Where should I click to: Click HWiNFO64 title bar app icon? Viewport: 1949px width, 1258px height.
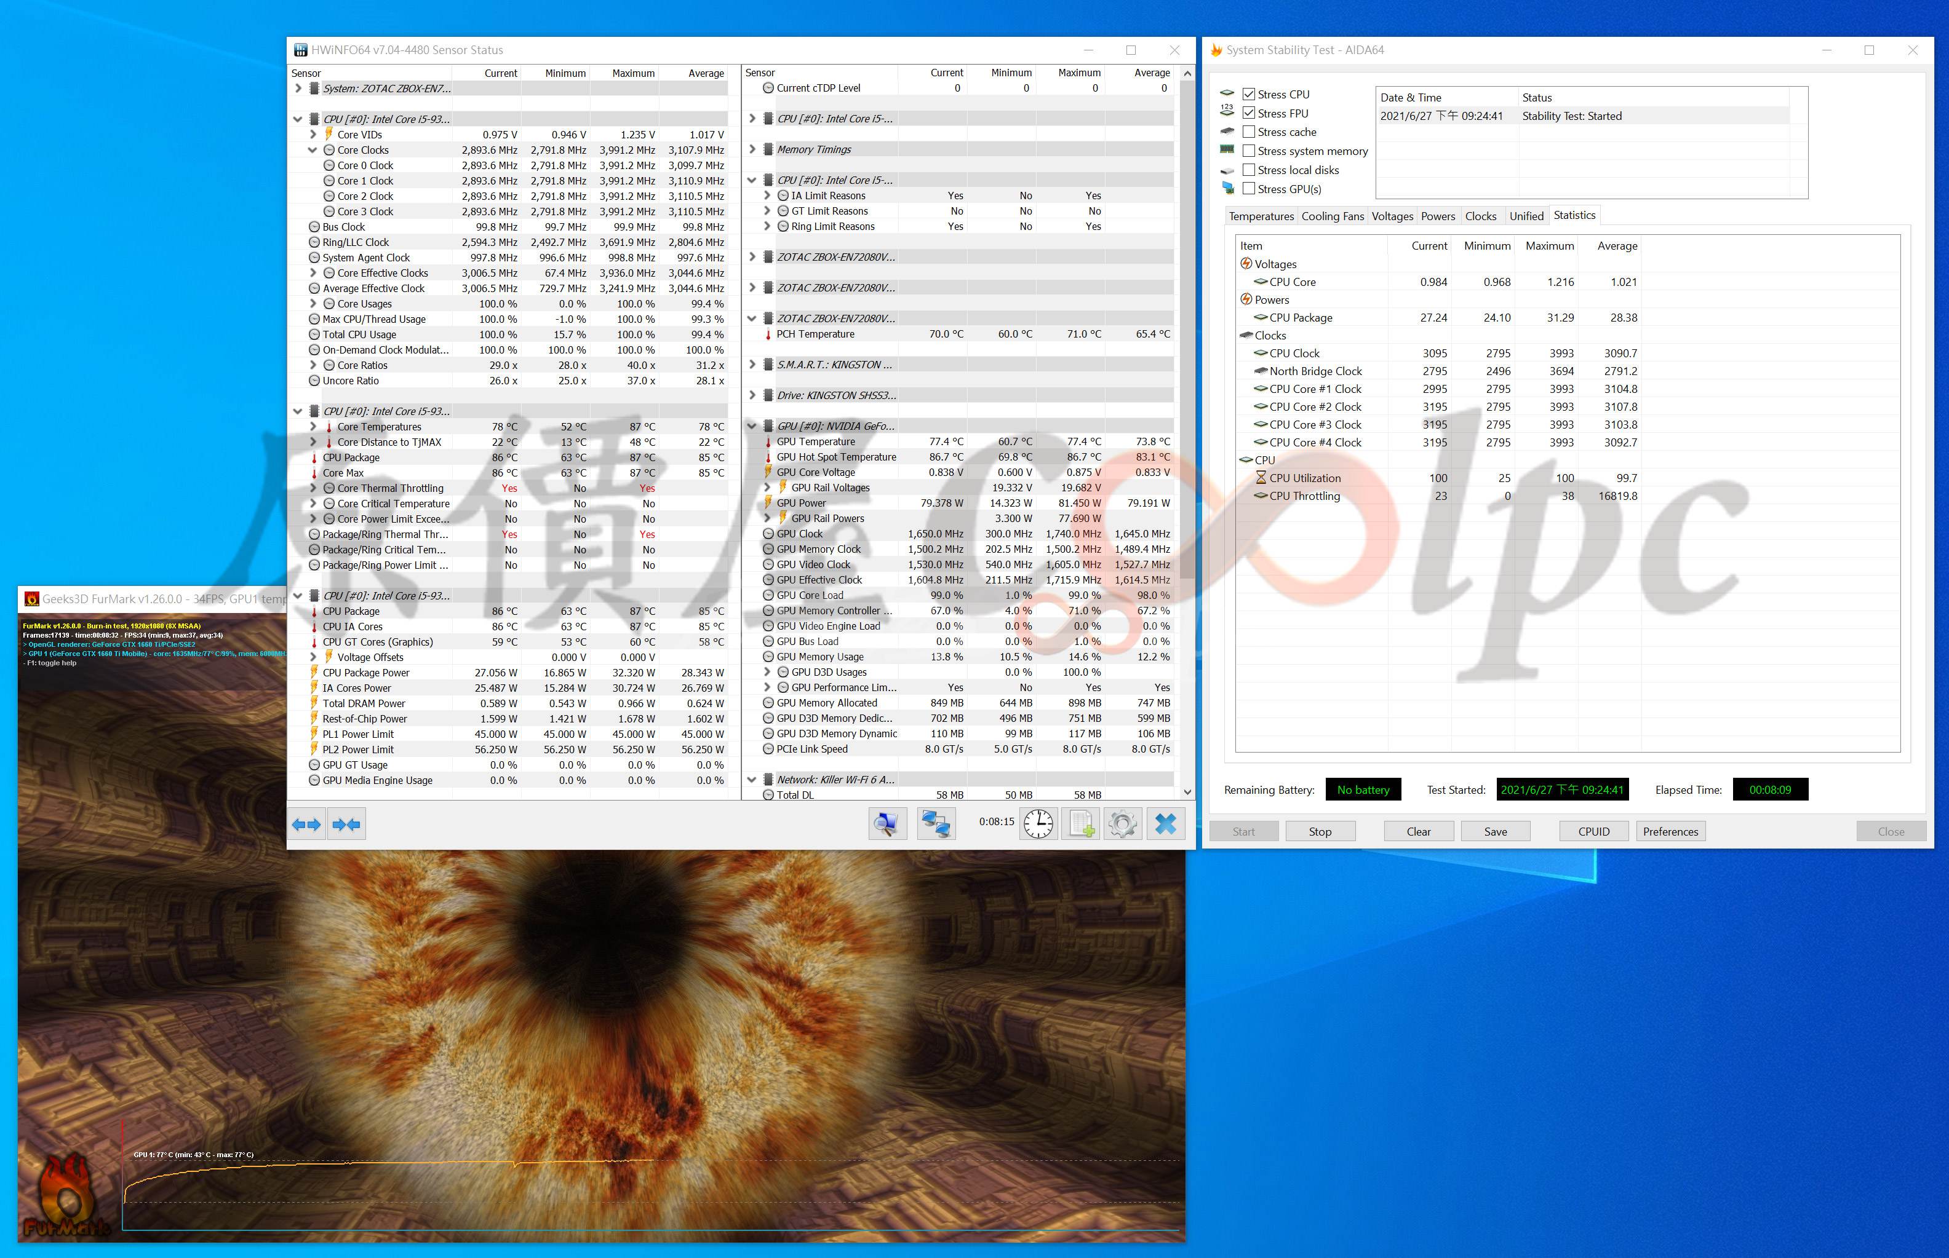301,50
